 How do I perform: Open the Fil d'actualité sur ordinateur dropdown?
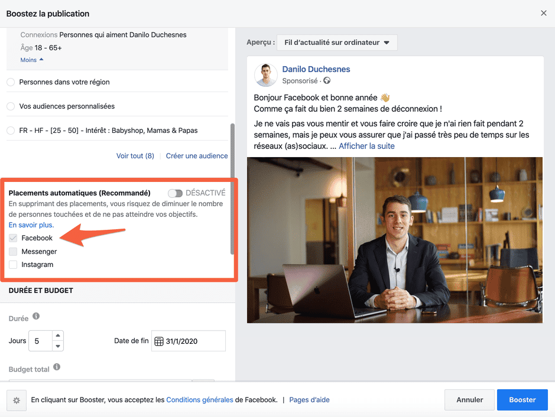coord(337,43)
